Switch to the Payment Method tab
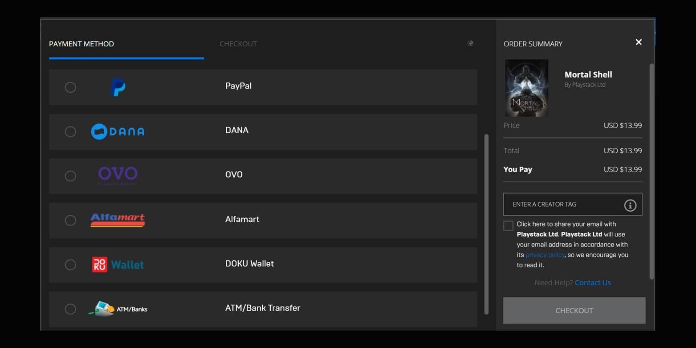This screenshot has width=696, height=348. pos(81,44)
